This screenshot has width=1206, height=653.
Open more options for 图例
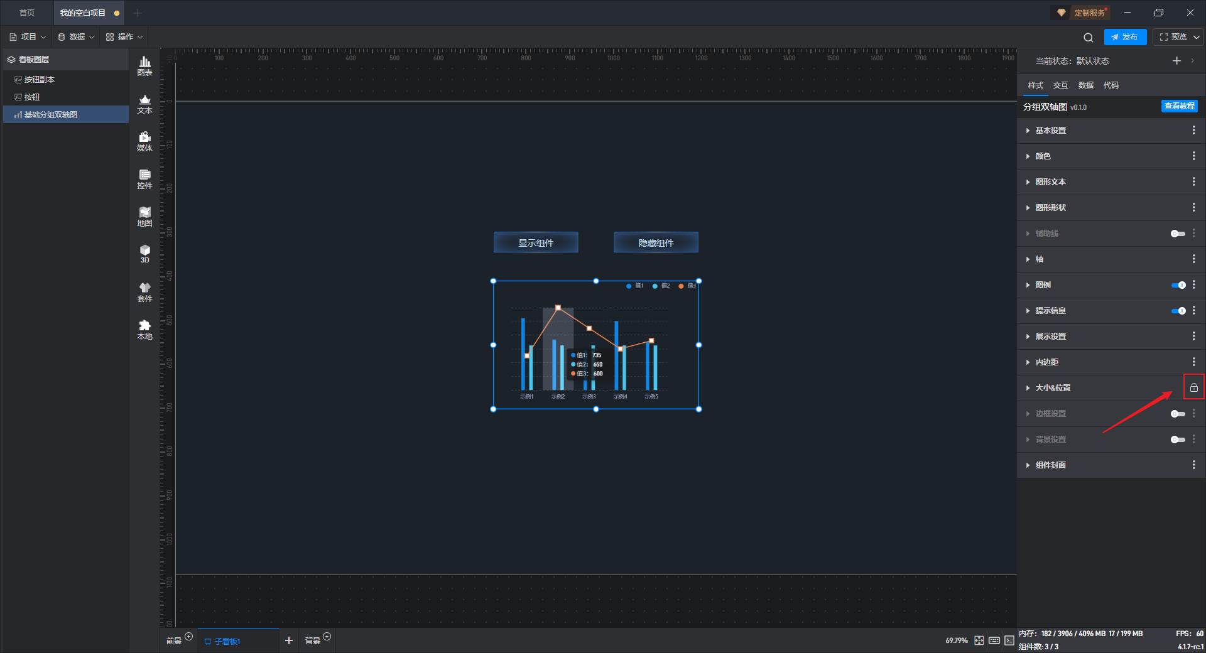click(1193, 284)
